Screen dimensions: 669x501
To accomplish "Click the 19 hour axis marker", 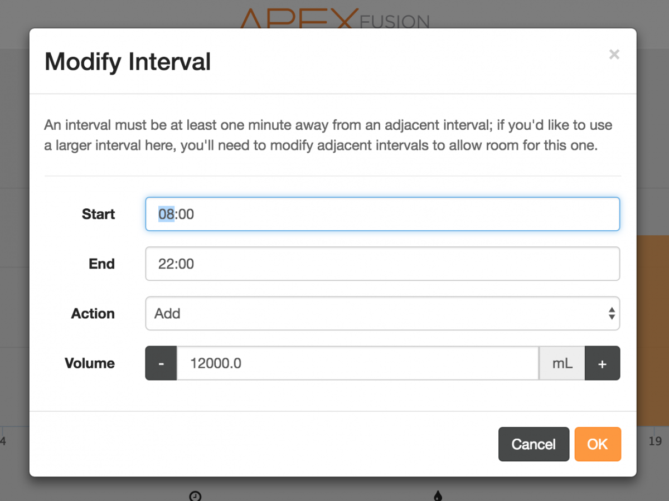I will pyautogui.click(x=655, y=441).
